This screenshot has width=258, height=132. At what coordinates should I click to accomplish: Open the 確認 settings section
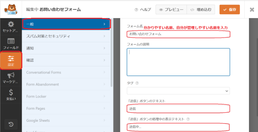(66, 60)
